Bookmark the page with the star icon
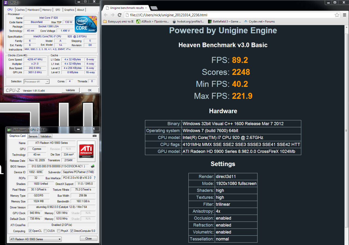Image resolution: width=349 pixels, height=245 pixels. point(337,15)
